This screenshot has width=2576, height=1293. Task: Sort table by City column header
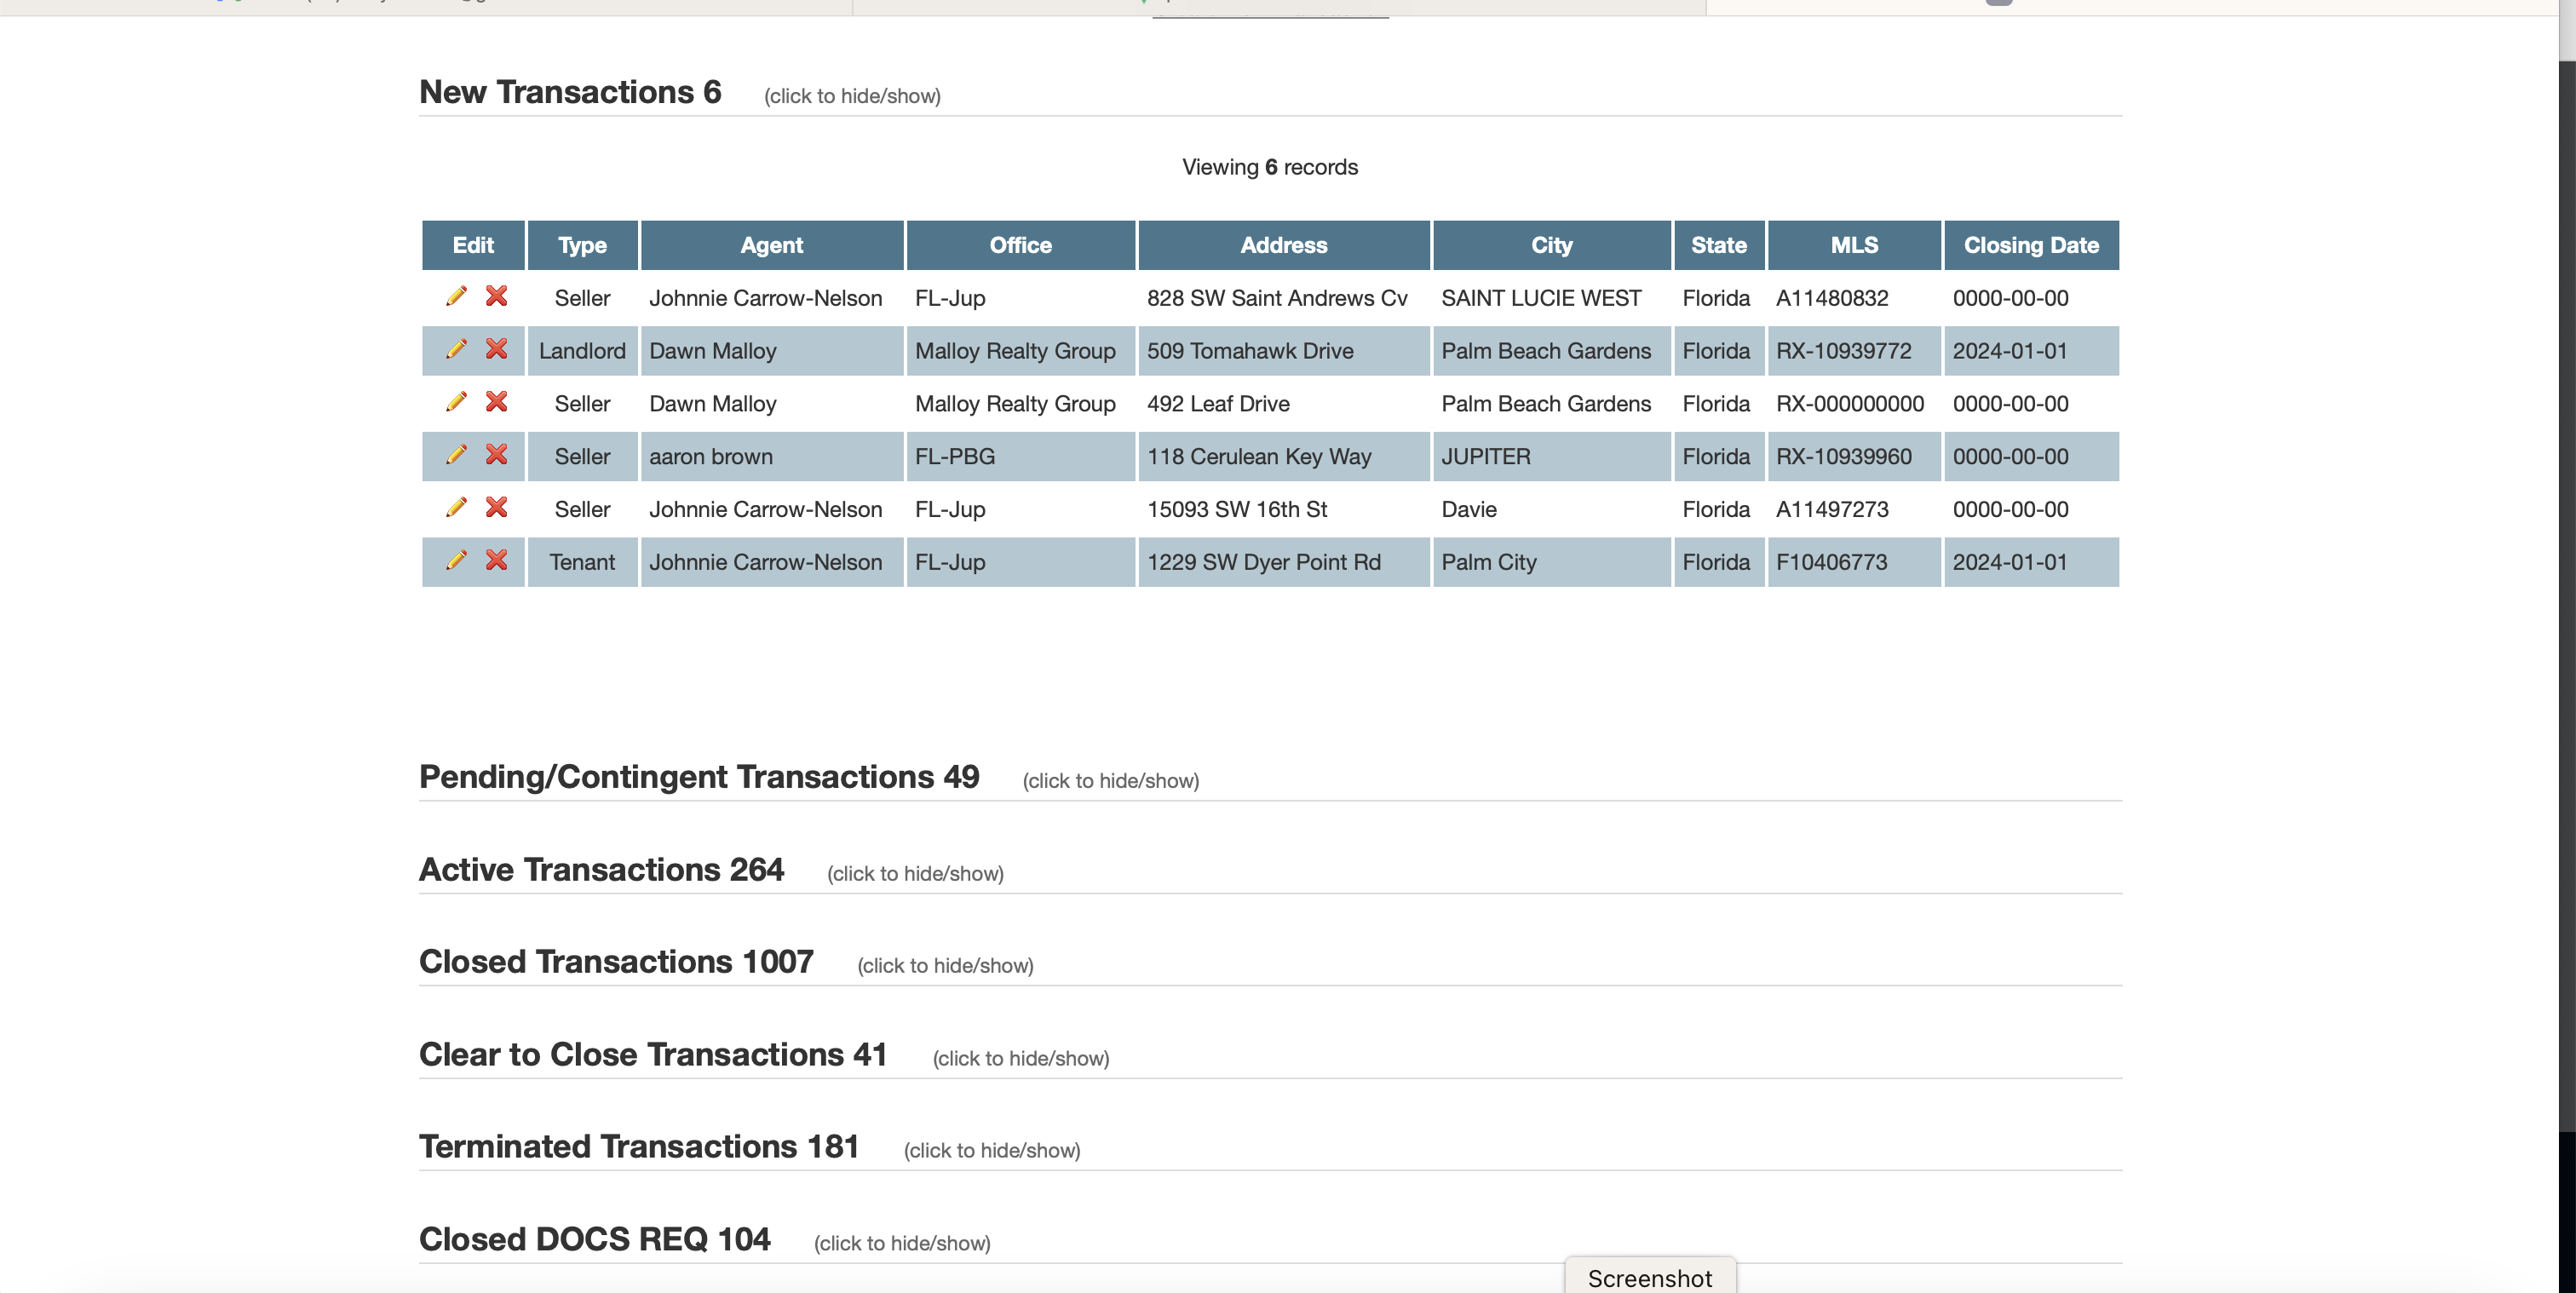tap(1552, 245)
